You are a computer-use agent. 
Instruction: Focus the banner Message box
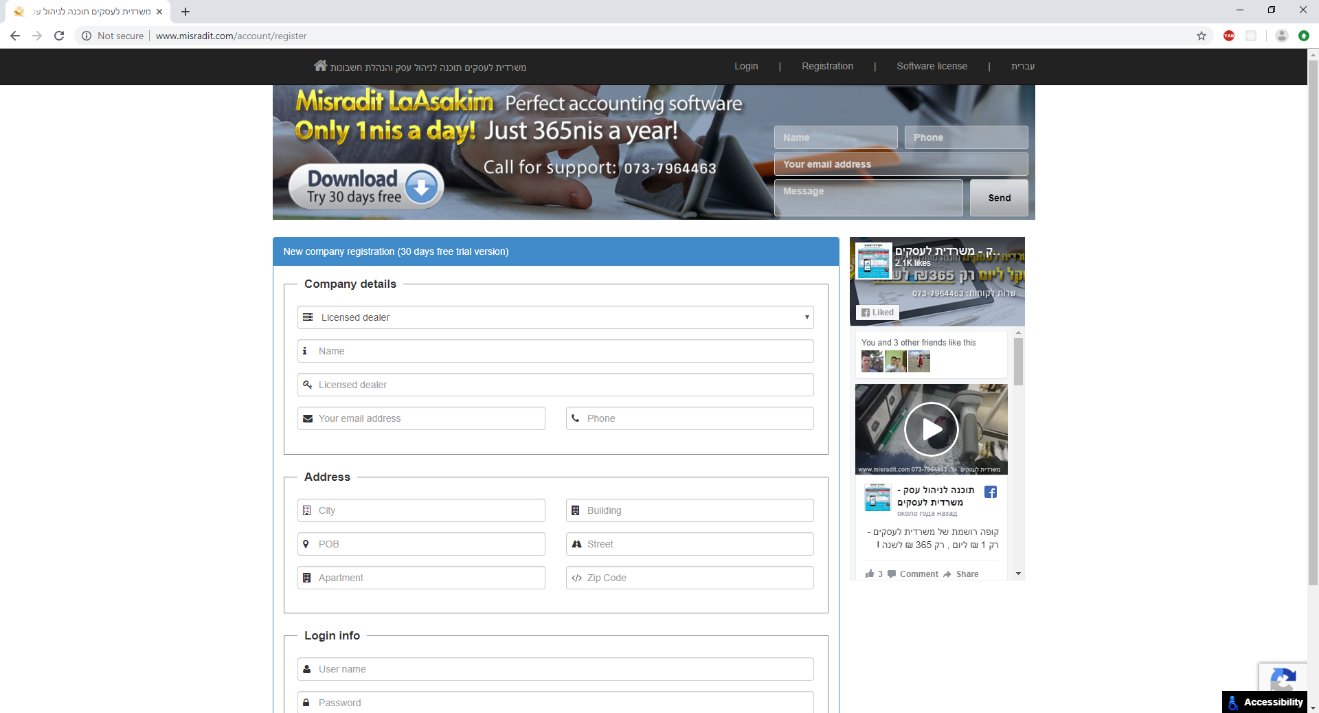pyautogui.click(x=869, y=198)
